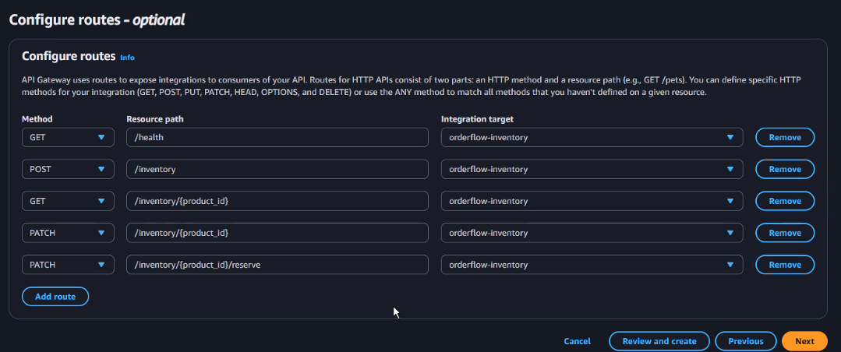This screenshot has height=352, width=841.
Task: Edit the /inventory resource path field
Action: tap(277, 169)
